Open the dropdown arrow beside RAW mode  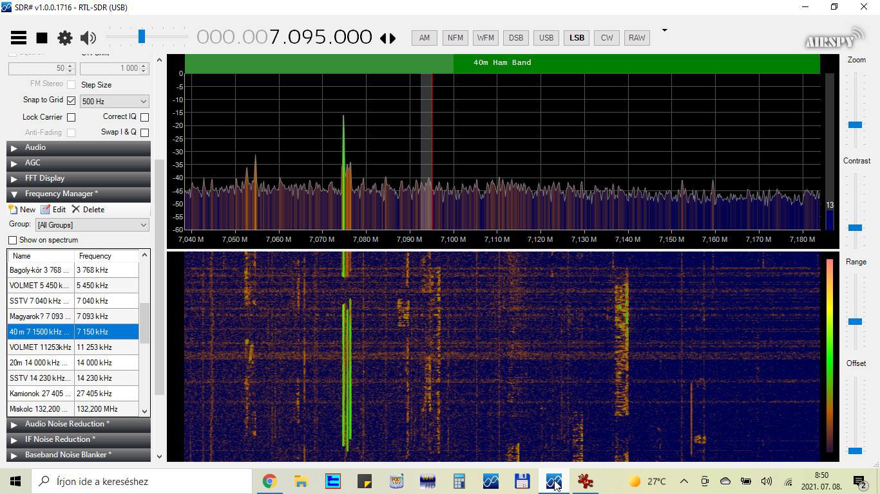(664, 30)
